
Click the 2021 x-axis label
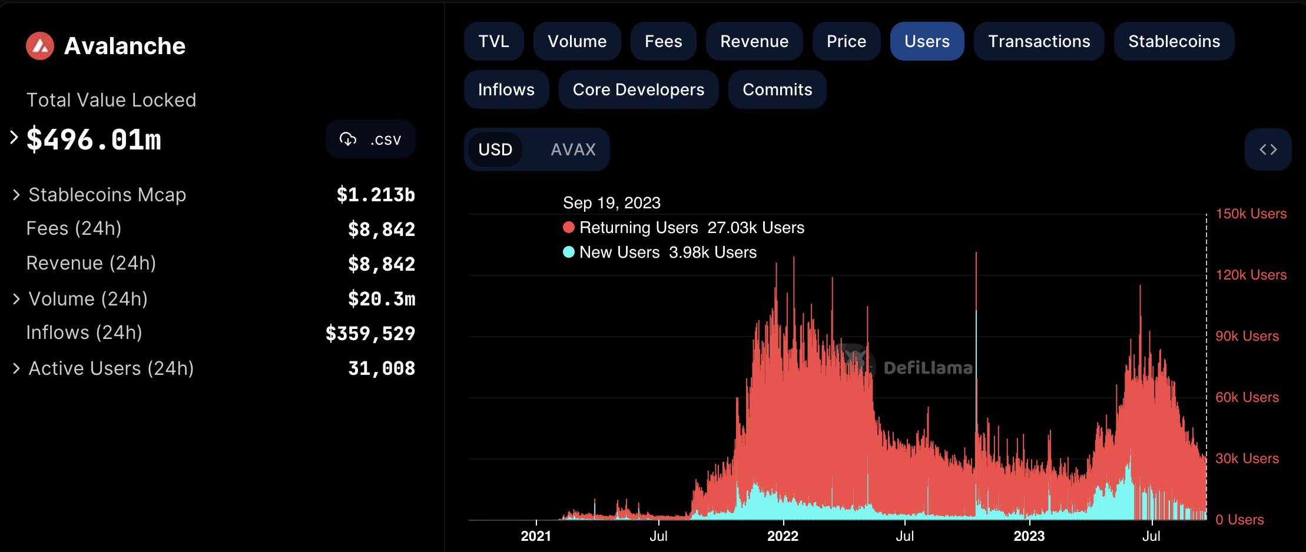536,536
